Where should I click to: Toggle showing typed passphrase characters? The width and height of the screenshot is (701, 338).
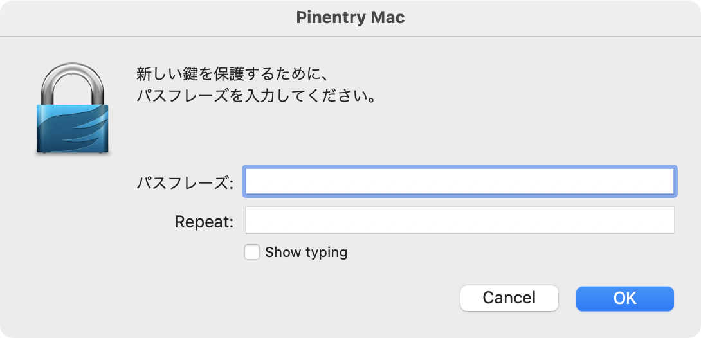(x=251, y=253)
